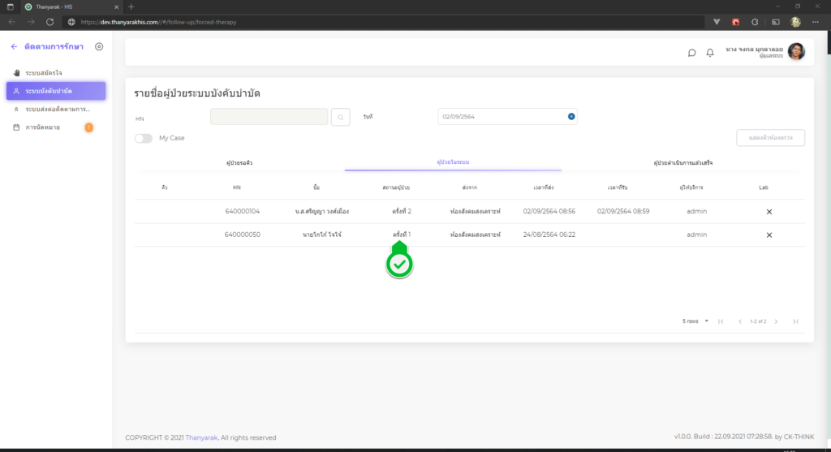Switch to the ผู้ป่วยรอคิว tab
831x452 pixels.
pos(239,163)
